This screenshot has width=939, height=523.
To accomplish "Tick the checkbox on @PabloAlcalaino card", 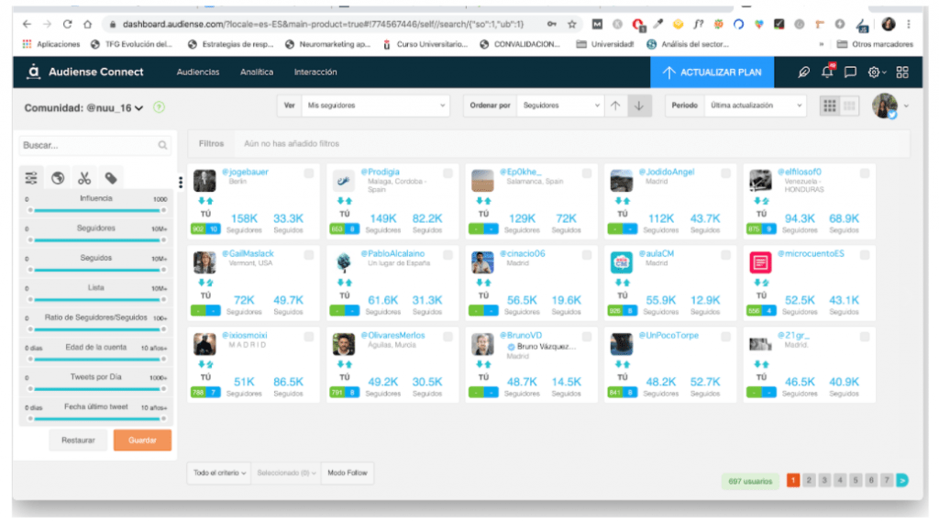I will pyautogui.click(x=447, y=254).
